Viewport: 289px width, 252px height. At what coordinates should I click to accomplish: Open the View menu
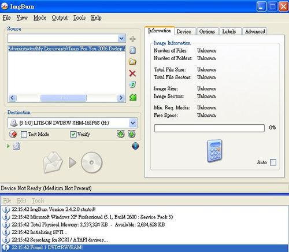tap(22, 18)
